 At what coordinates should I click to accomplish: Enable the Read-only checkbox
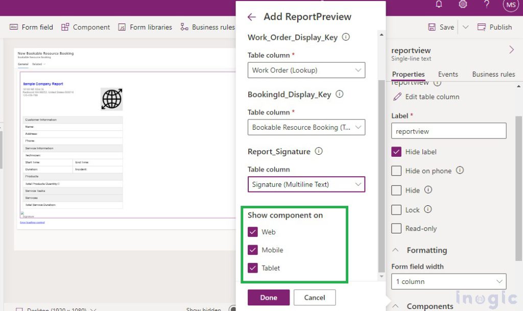397,228
